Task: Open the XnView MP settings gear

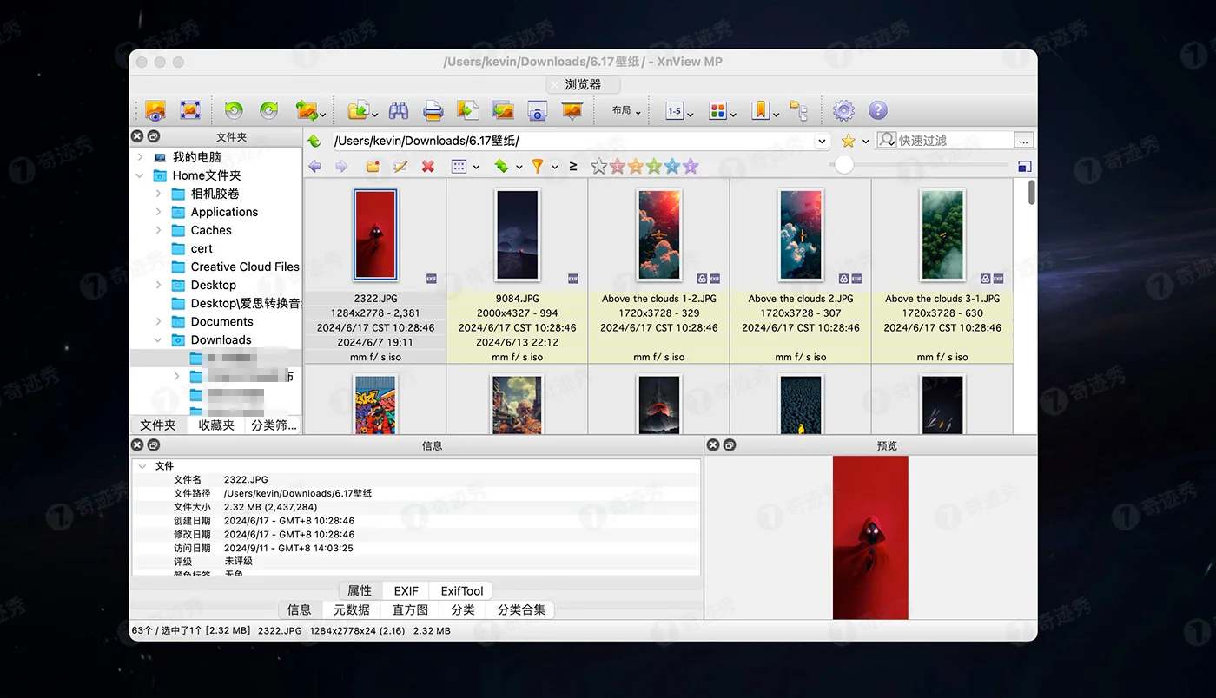Action: click(843, 110)
